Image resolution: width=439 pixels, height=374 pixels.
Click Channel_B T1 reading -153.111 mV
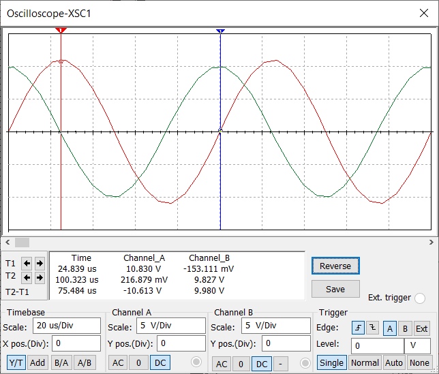click(x=209, y=269)
